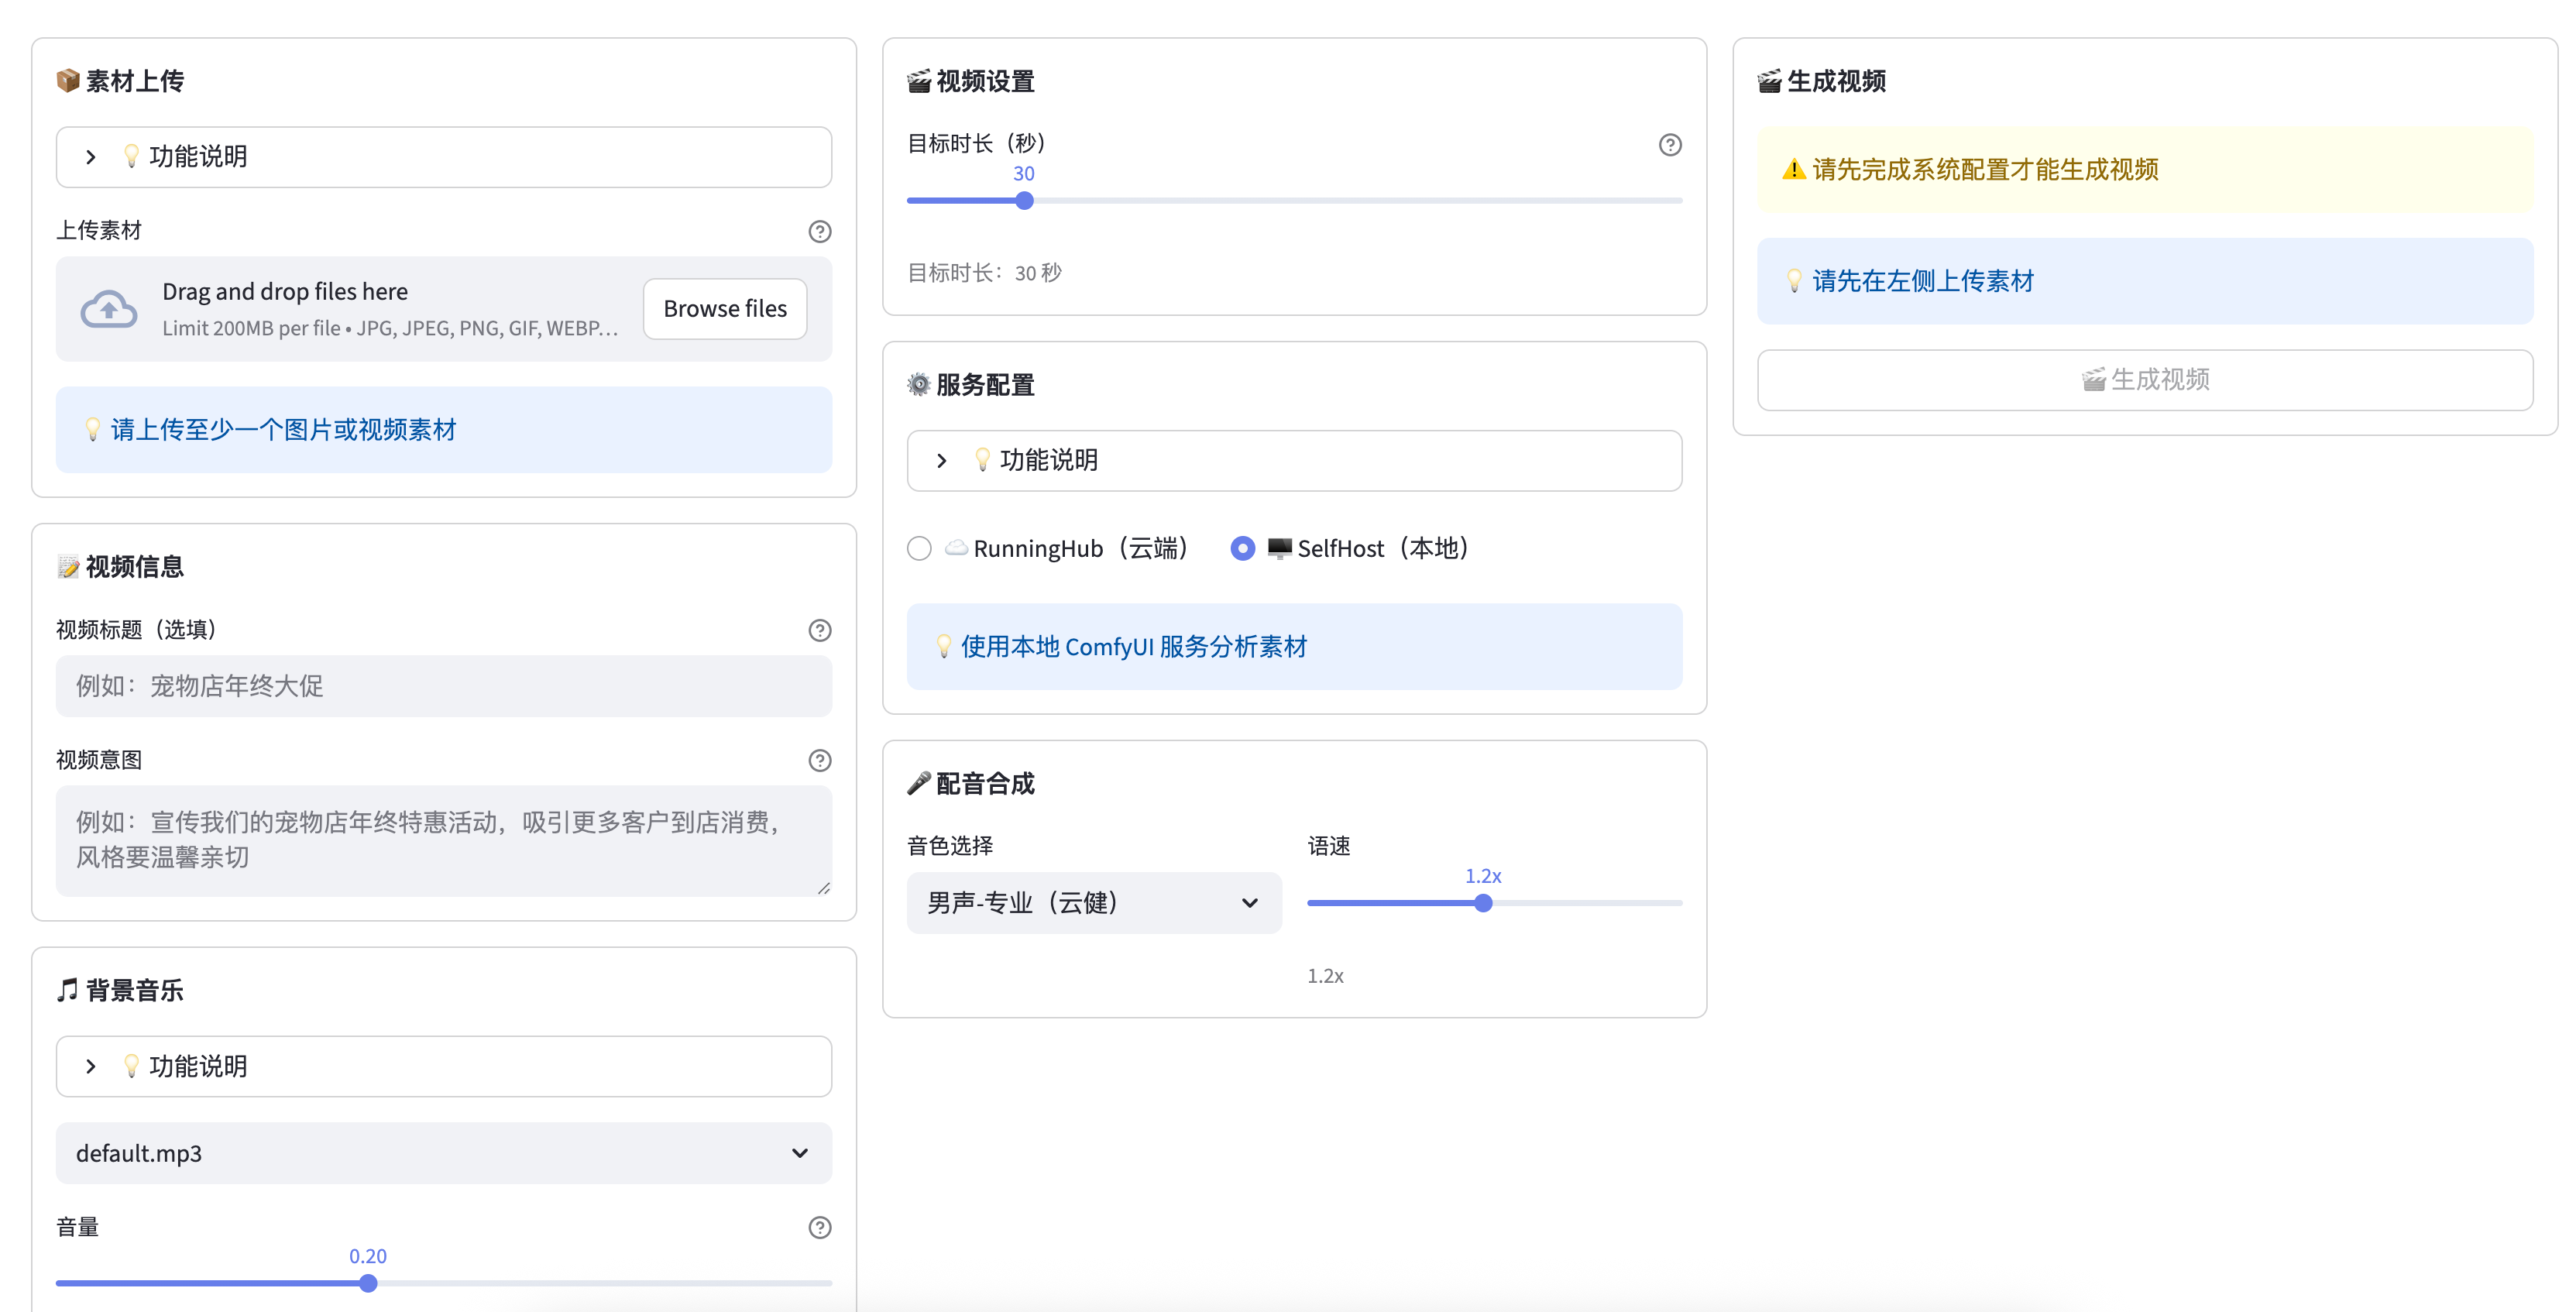Click the cloud upload icon
The height and width of the screenshot is (1312, 2576).
(x=109, y=309)
